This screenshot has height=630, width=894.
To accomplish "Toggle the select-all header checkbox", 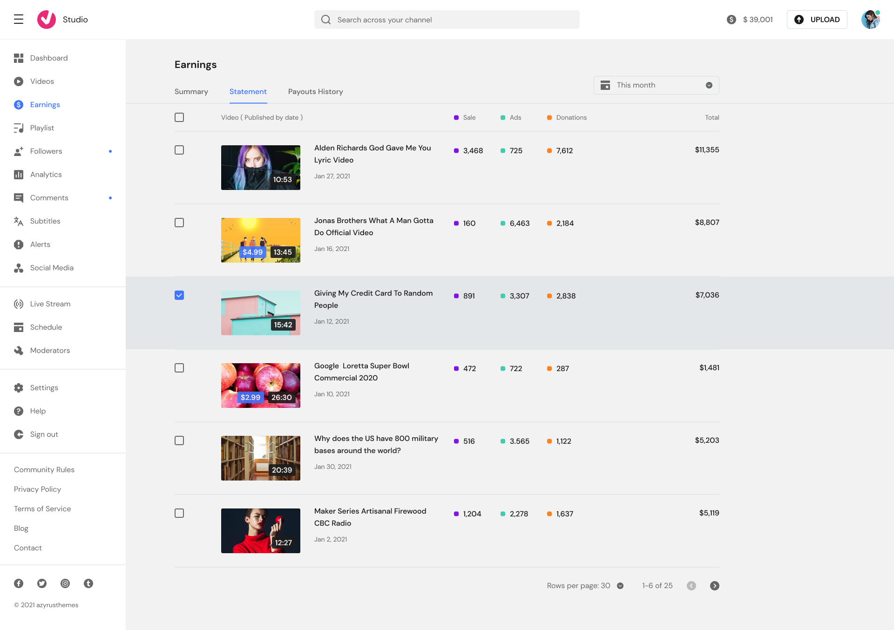I will click(179, 117).
